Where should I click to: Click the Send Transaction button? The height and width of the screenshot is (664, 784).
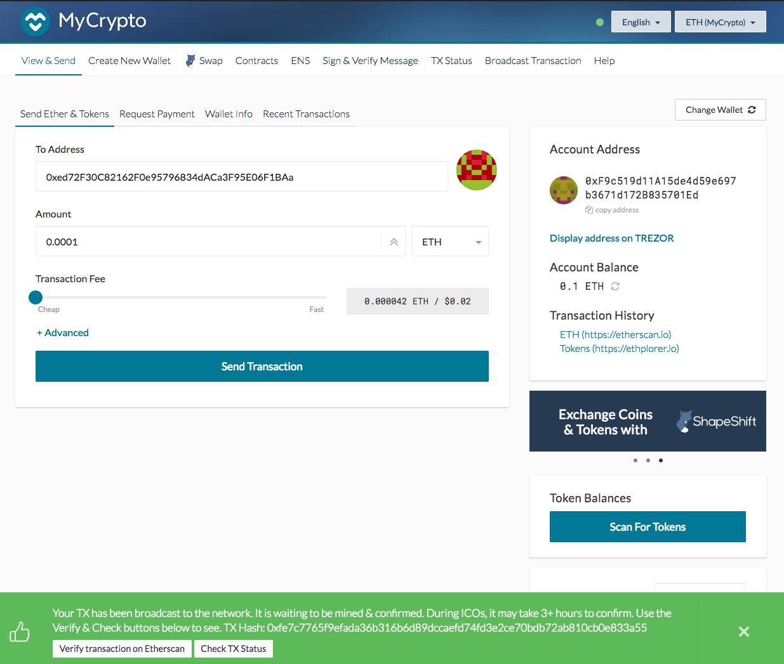(262, 367)
